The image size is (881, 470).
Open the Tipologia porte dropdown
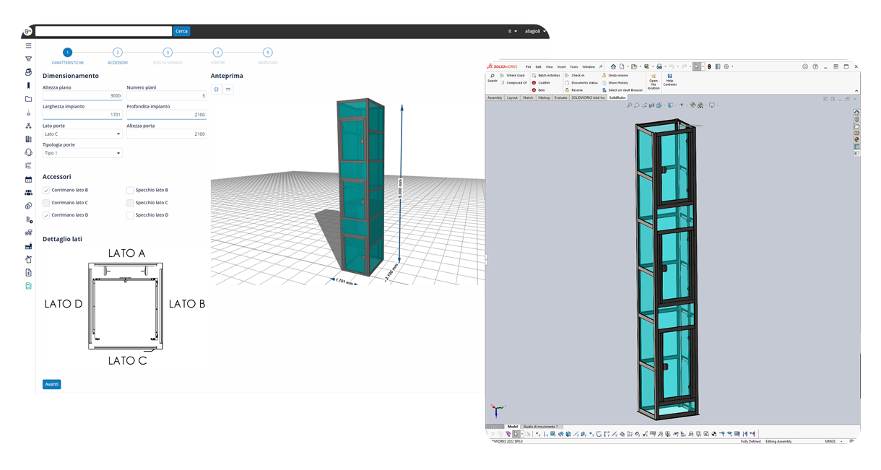click(x=82, y=153)
